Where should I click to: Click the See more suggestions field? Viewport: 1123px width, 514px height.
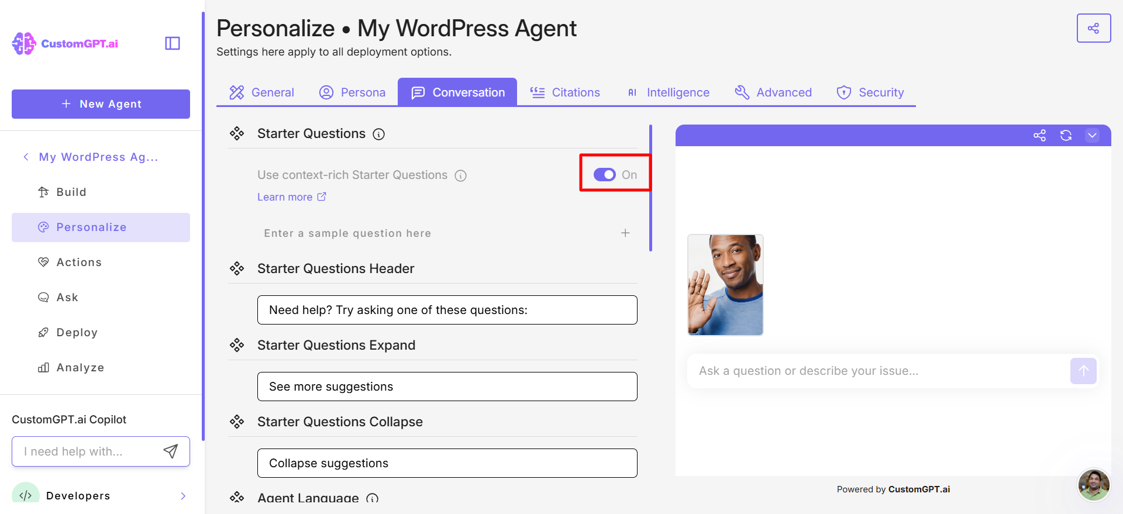point(447,387)
